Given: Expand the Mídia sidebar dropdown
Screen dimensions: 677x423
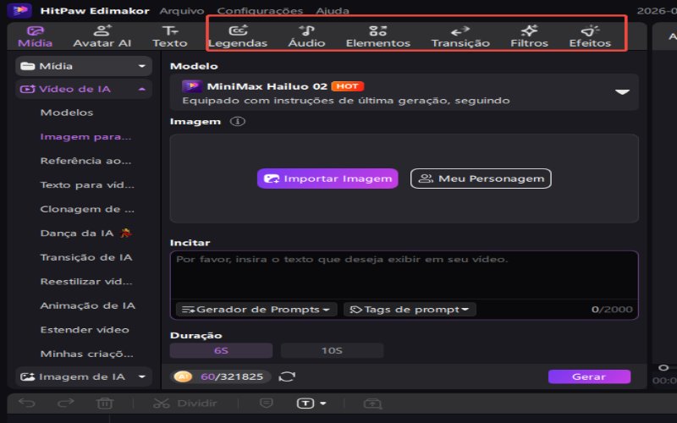Looking at the screenshot, I should [x=84, y=66].
